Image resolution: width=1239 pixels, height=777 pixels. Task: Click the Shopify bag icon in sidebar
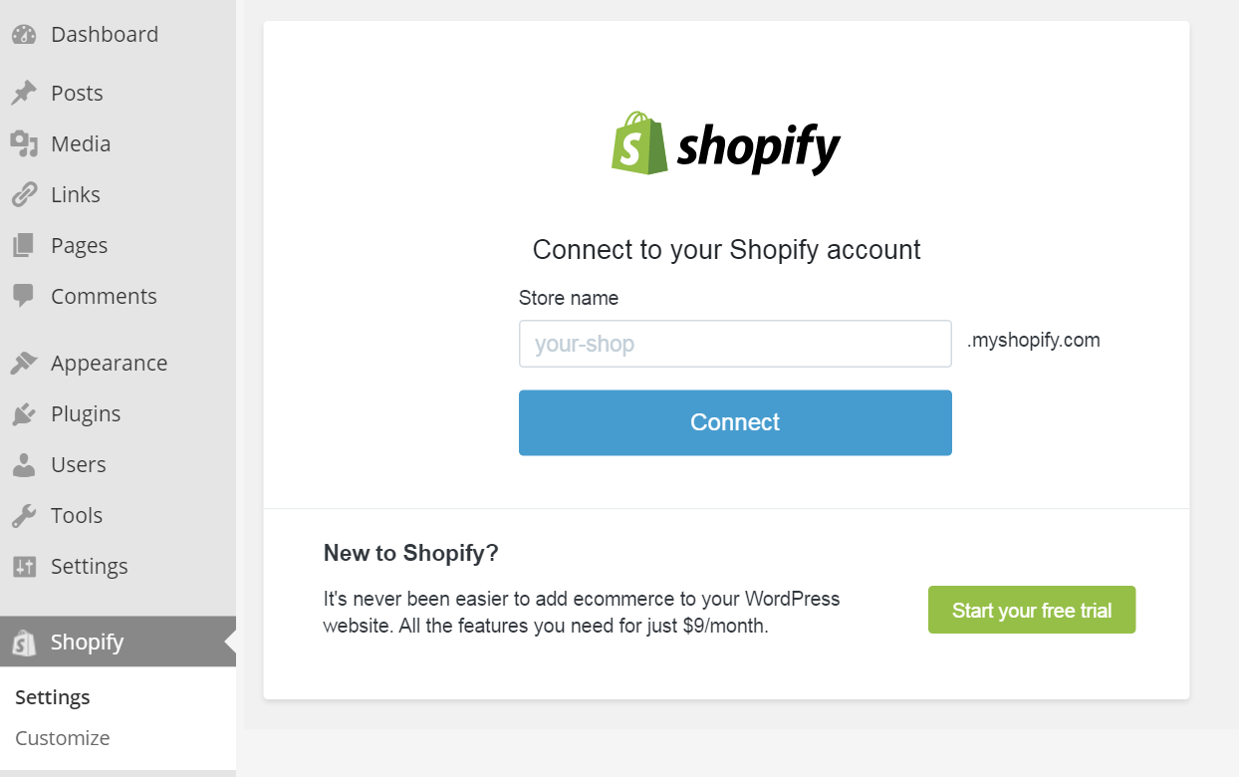[x=24, y=643]
